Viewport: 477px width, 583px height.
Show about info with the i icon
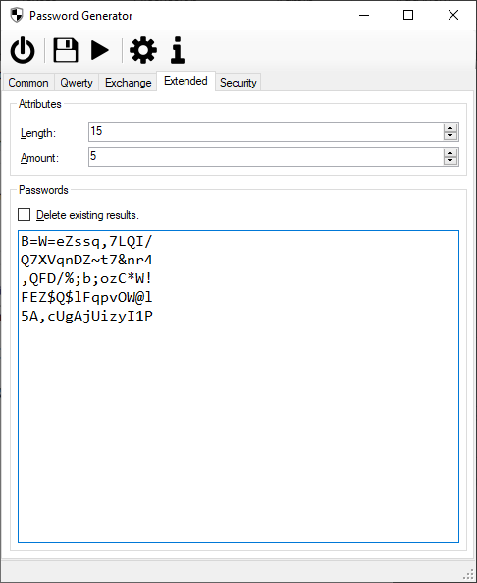178,50
